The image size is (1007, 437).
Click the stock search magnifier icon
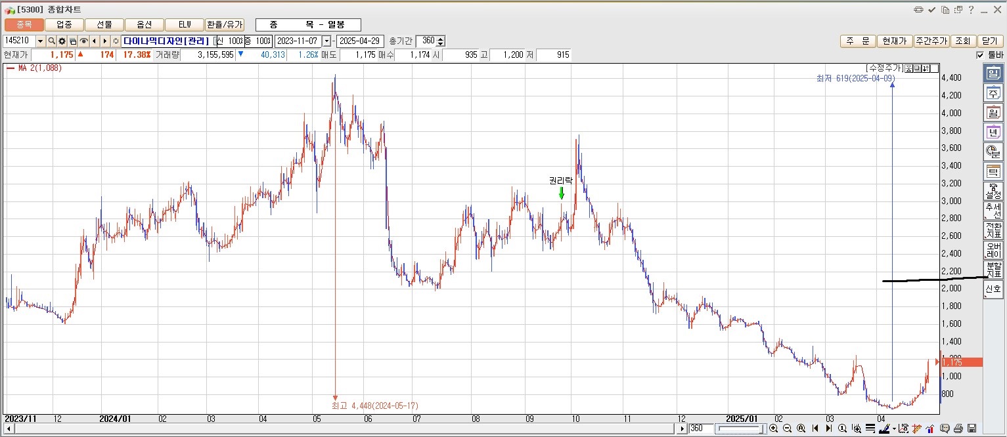[x=52, y=41]
